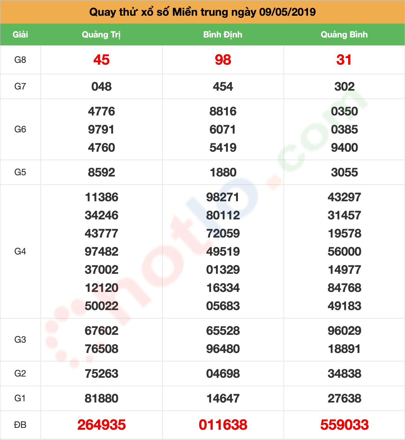Click the title 'Quay thử xổ số Miền trung ngày 09/05/2019'

click(x=202, y=12)
